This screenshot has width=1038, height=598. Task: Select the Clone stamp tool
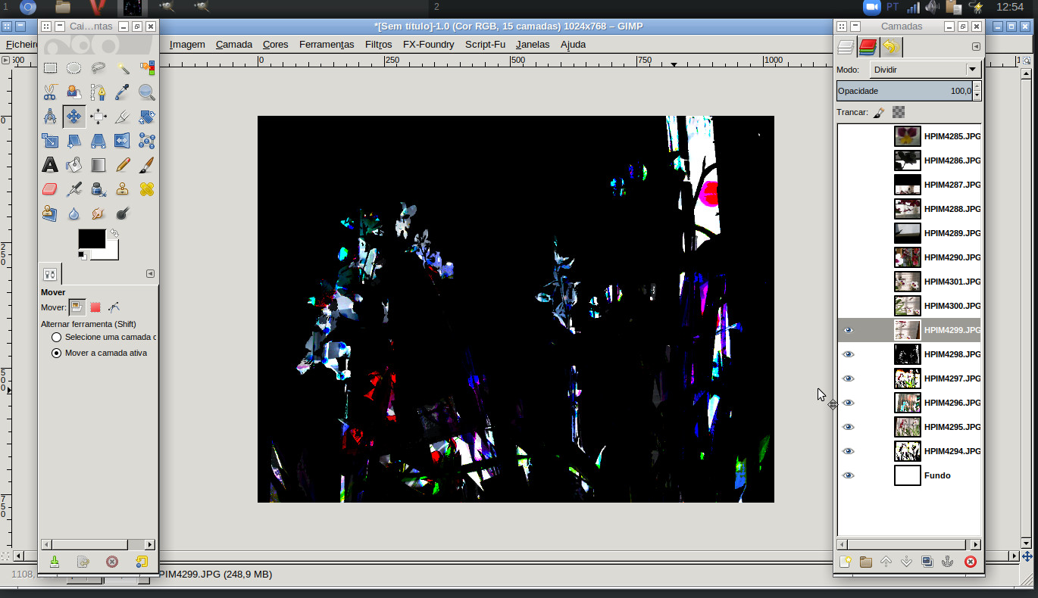click(x=123, y=189)
